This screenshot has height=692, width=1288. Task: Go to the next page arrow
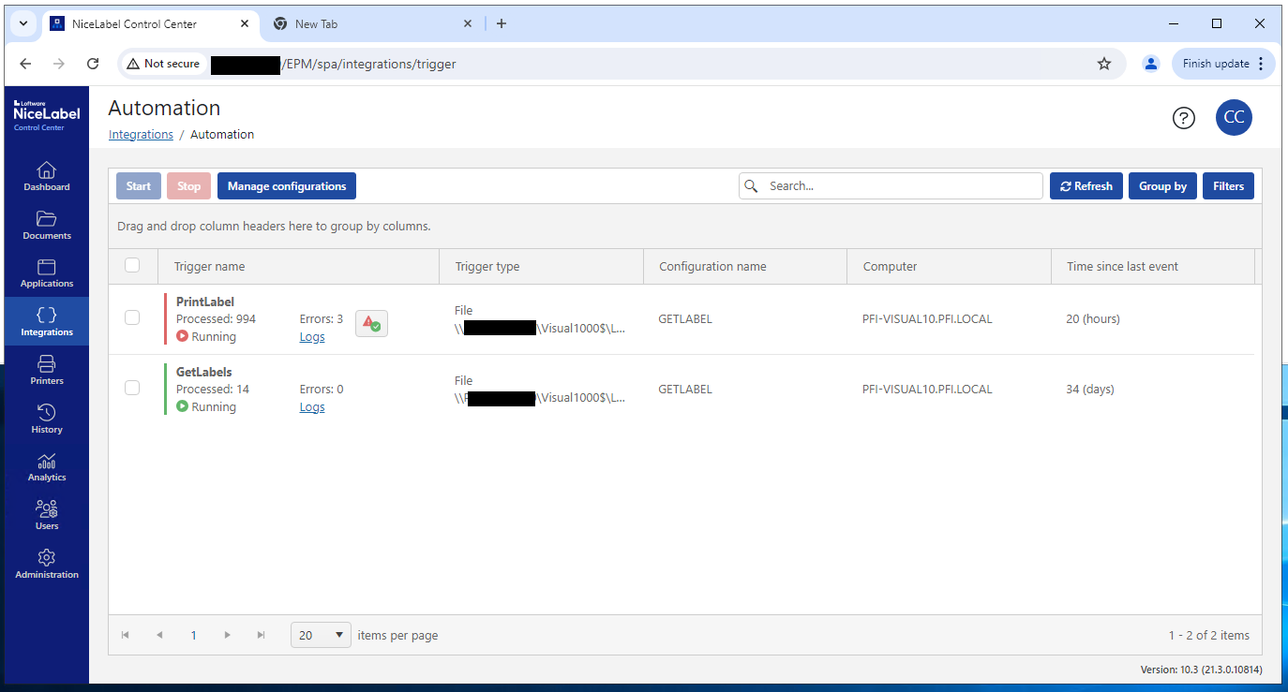pyautogui.click(x=227, y=635)
